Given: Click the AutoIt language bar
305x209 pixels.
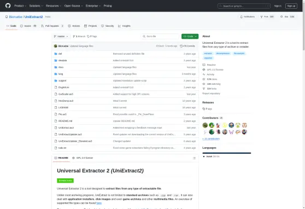Looking at the screenshot, I should (x=227, y=153).
